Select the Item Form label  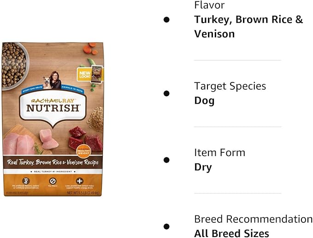coord(219,152)
